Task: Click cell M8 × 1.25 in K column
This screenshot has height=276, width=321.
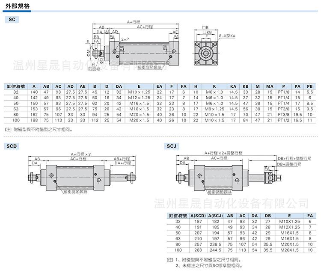Action: pyautogui.click(x=214, y=109)
